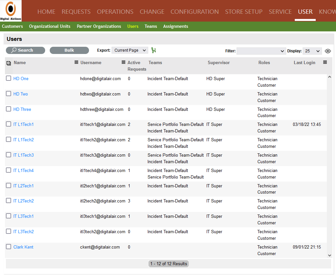This screenshot has width=336, height=277.
Task: Open HD One's user profile link
Action: point(21,78)
